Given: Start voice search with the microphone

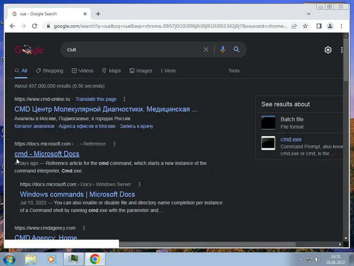Looking at the screenshot, I should pyautogui.click(x=223, y=50).
